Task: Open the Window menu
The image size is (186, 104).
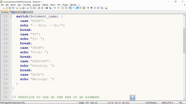Action: 73,5
